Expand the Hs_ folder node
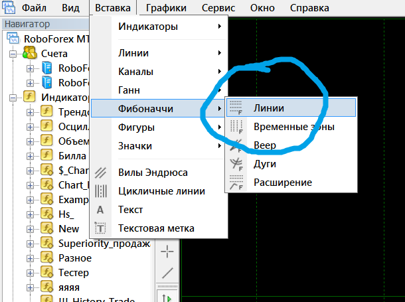This screenshot has height=302, width=405. [x=31, y=214]
